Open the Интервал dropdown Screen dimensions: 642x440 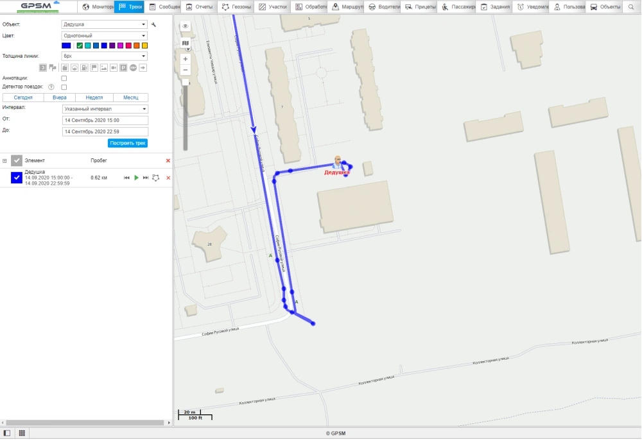point(105,108)
